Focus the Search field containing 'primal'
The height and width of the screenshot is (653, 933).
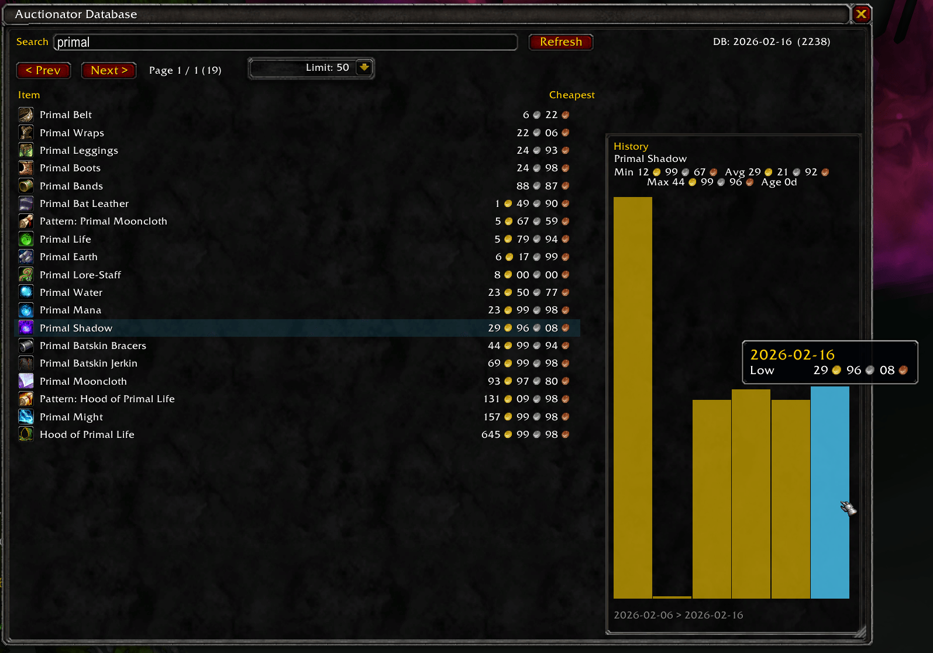tap(285, 42)
